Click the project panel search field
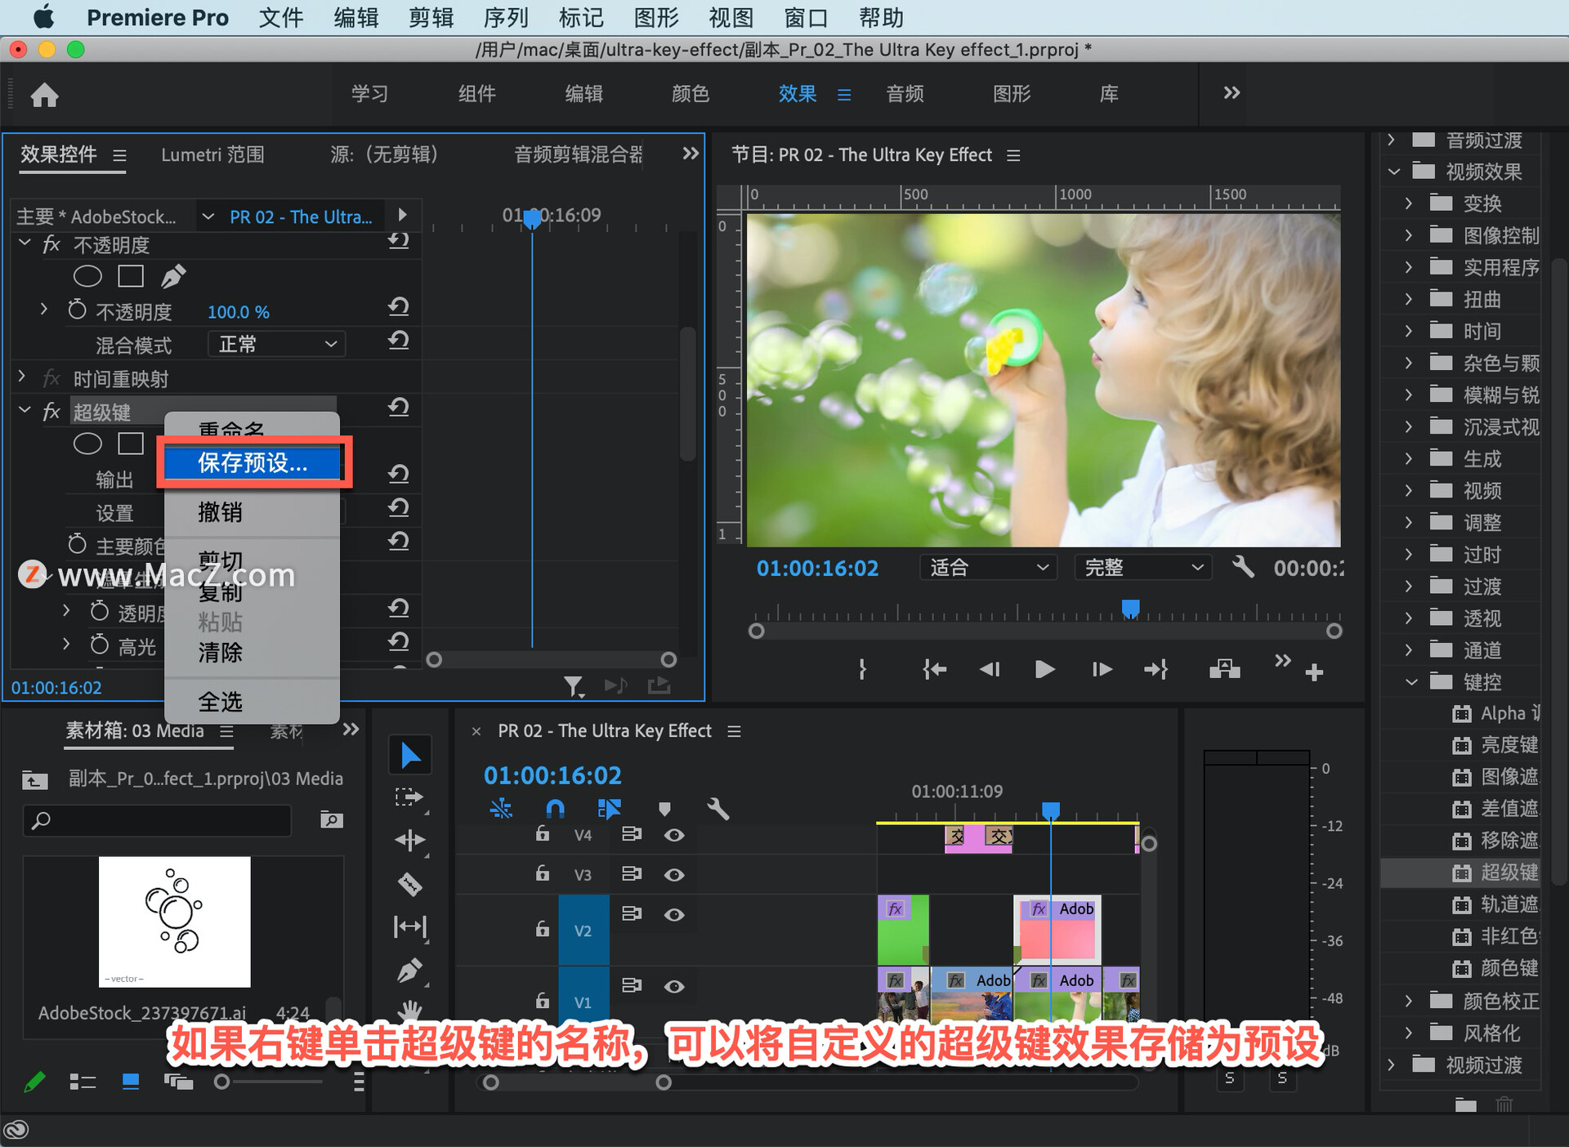The height and width of the screenshot is (1147, 1569). 158,820
